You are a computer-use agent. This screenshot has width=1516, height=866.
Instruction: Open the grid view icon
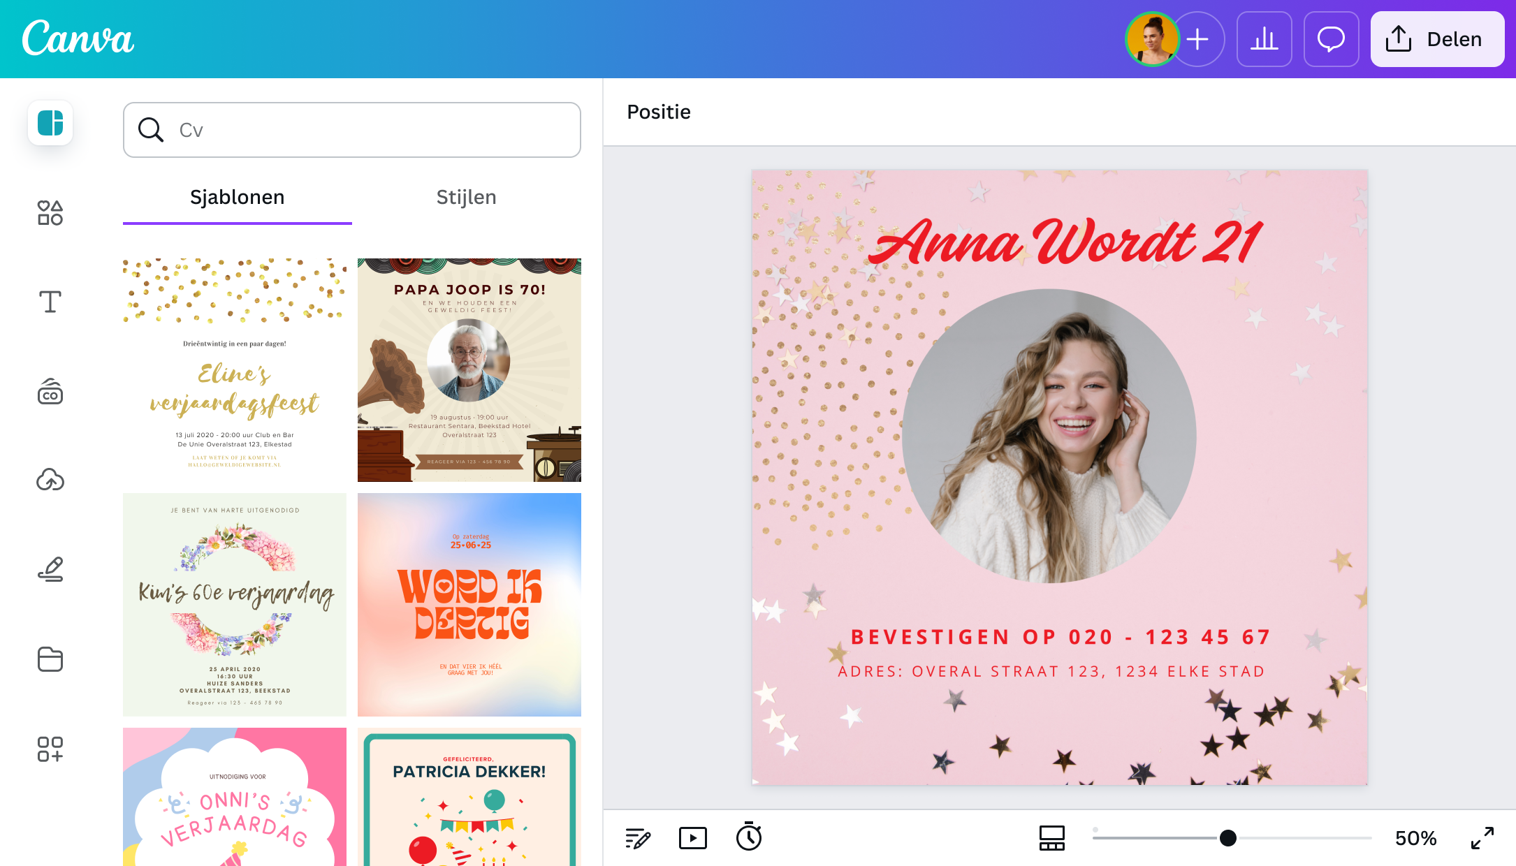click(x=1052, y=838)
